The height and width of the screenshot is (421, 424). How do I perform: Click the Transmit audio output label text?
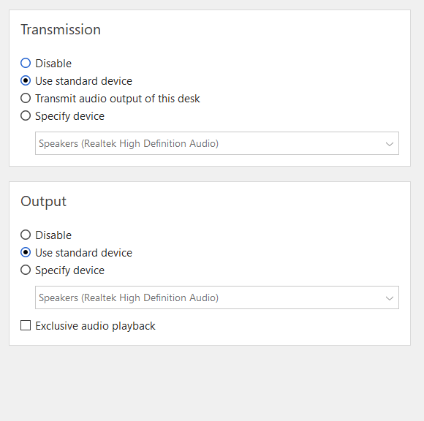point(118,99)
